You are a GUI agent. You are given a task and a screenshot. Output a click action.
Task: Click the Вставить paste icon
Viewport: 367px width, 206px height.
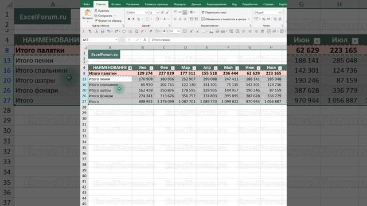(x=88, y=13)
